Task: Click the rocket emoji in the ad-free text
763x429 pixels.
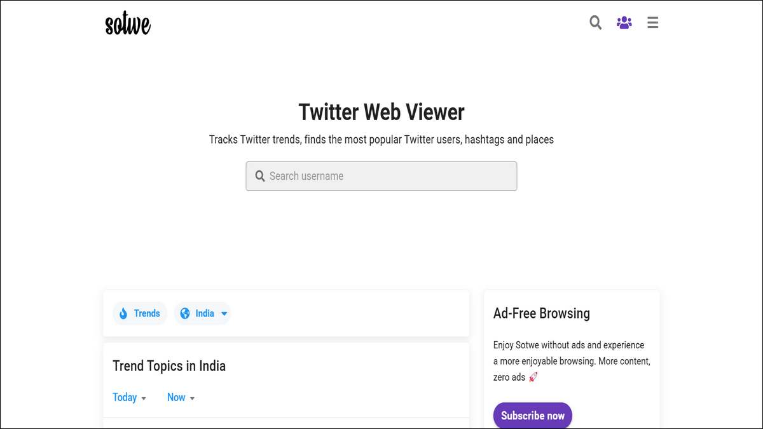Action: point(533,377)
